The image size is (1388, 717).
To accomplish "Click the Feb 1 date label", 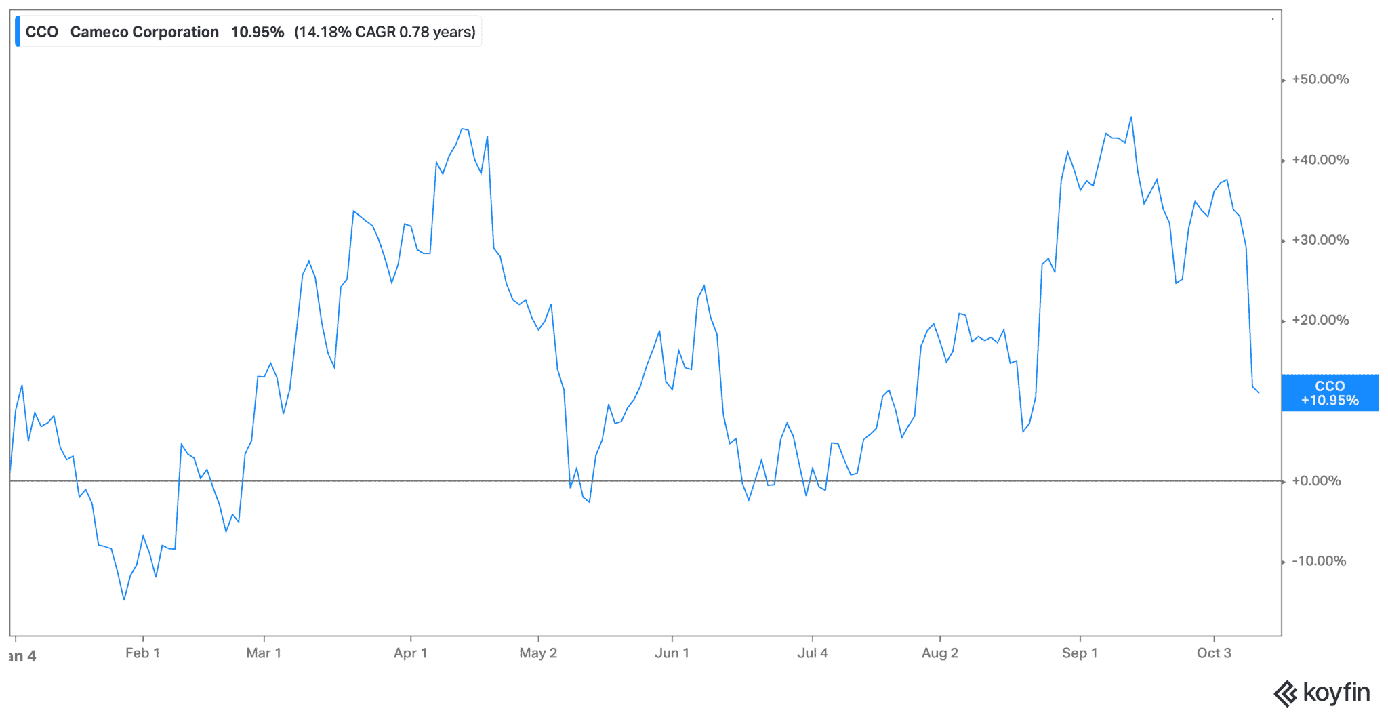I will pos(142,653).
